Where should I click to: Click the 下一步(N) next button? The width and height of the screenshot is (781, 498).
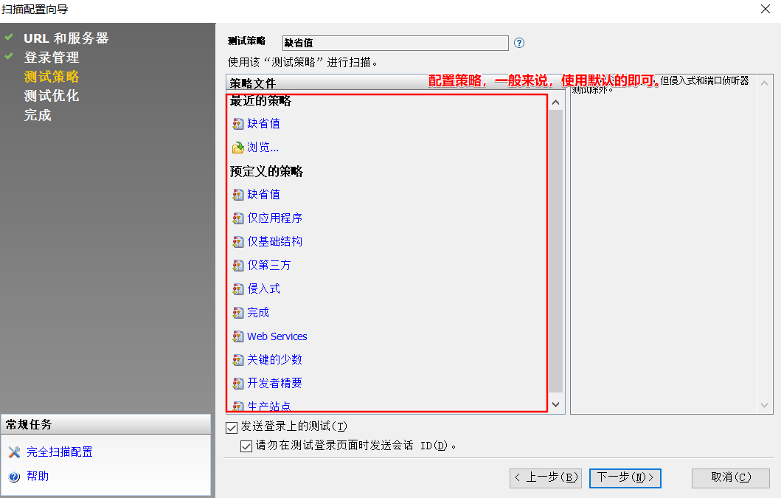[625, 478]
